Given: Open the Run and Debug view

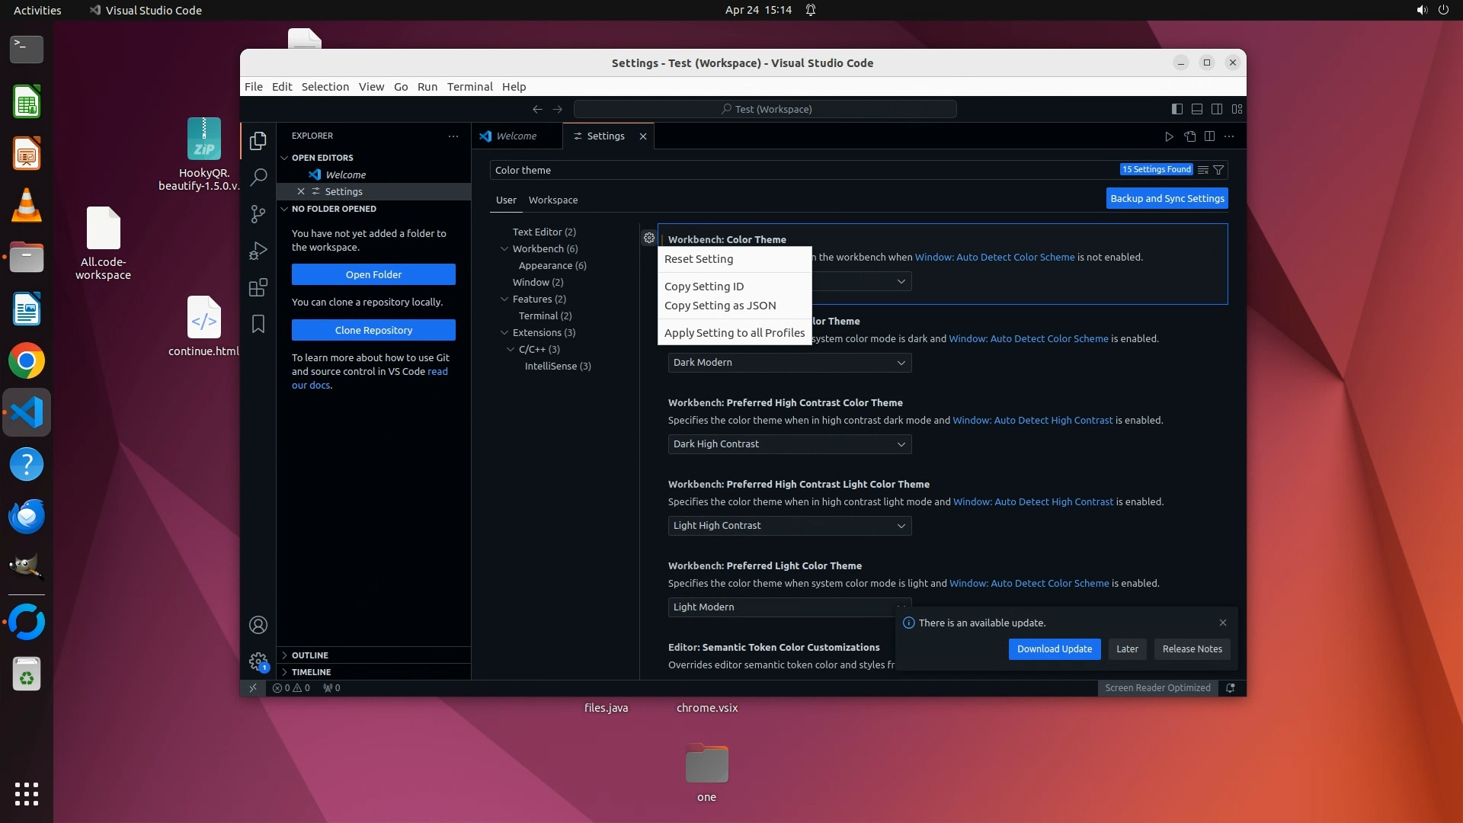Looking at the screenshot, I should point(258,251).
